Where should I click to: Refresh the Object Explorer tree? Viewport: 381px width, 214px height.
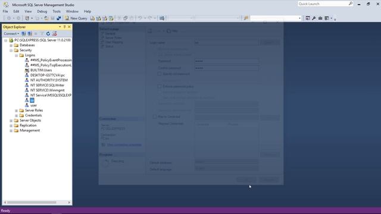coord(48,34)
